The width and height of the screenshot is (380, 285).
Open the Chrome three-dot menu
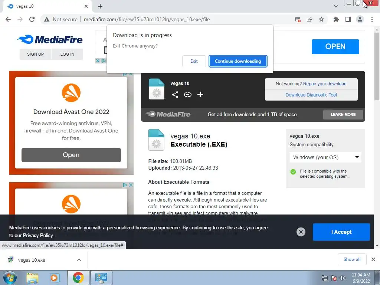point(372,19)
